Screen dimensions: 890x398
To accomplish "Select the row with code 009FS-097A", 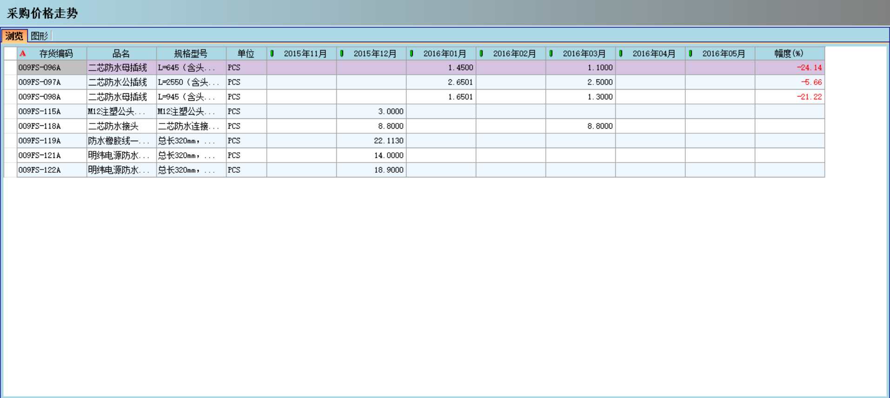I will pyautogui.click(x=40, y=82).
